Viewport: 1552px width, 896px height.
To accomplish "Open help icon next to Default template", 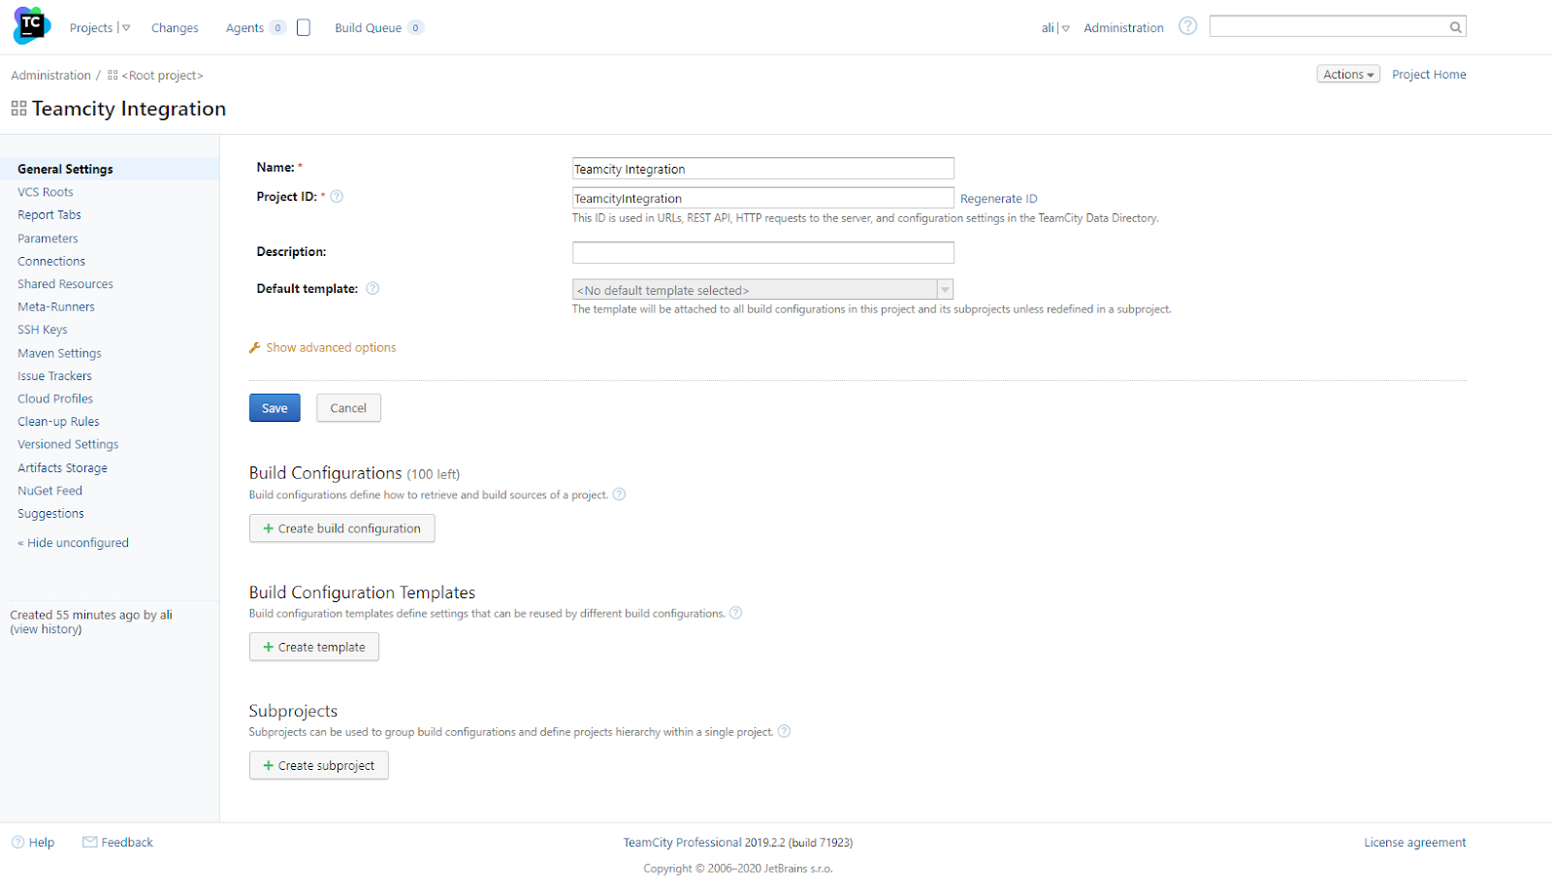I will coord(372,288).
